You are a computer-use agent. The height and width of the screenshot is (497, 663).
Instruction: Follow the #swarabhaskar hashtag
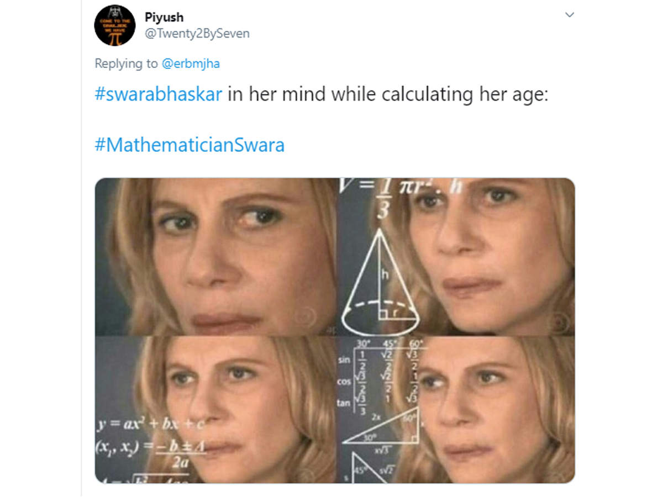(159, 94)
